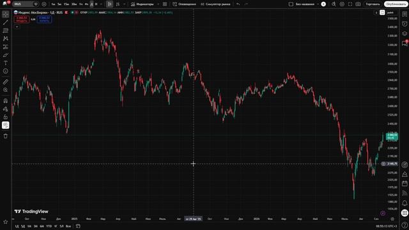Open the watchlist panel icon
Image resolution: width=409 pixels, height=230 pixels.
[x=405, y=14]
